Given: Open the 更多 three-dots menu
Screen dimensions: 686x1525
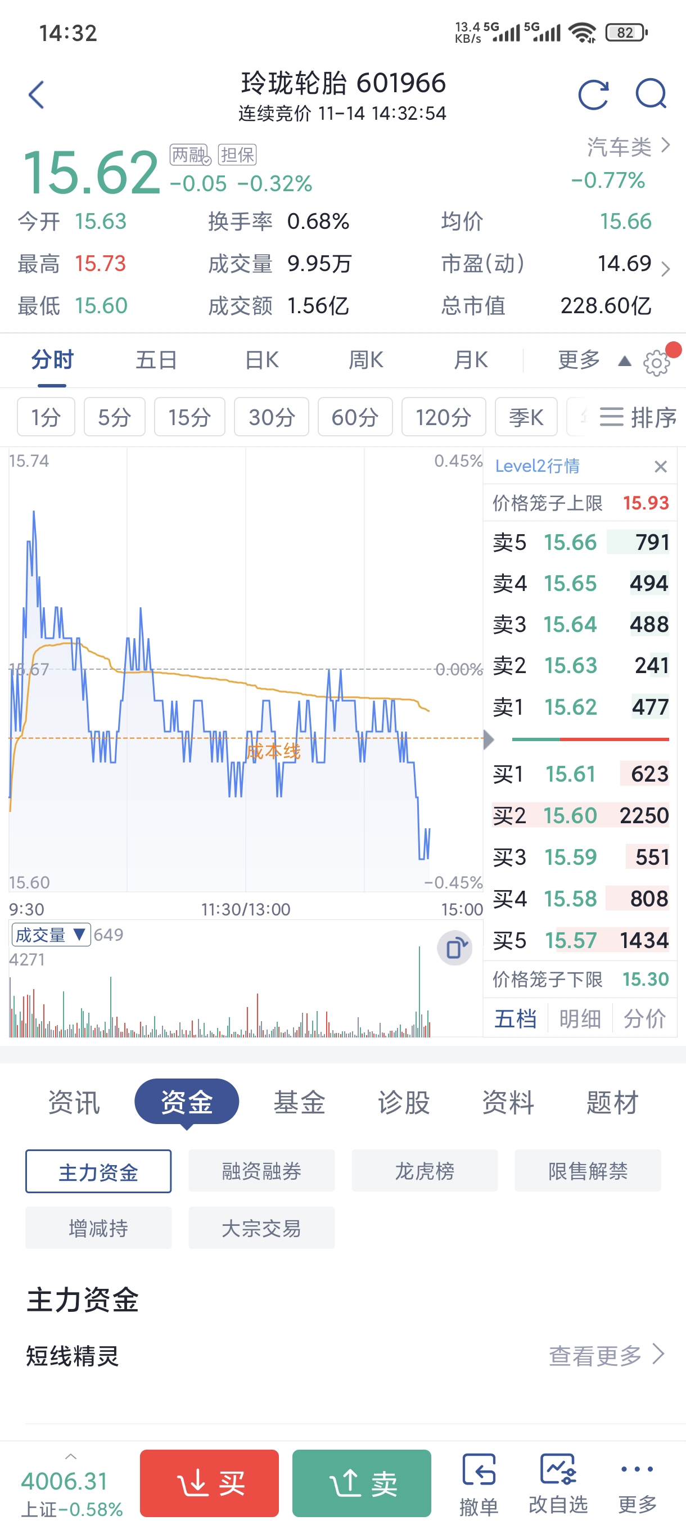Looking at the screenshot, I should click(637, 1485).
